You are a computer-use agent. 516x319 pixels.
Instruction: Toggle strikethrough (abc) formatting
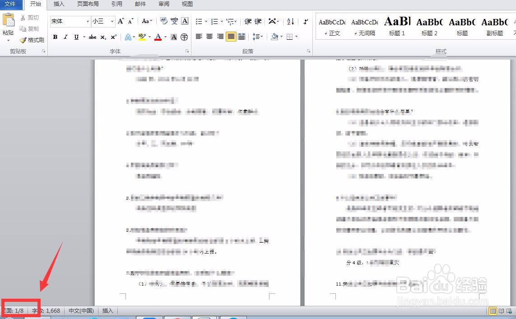coord(93,37)
